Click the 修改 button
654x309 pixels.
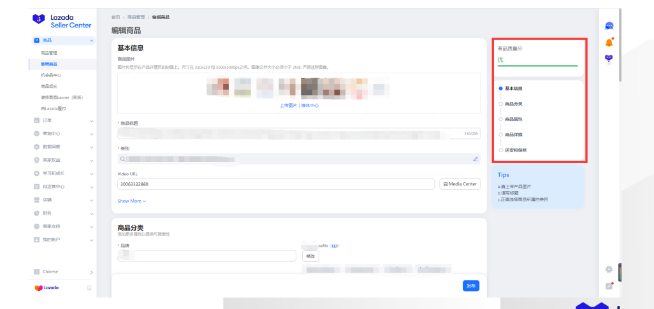tap(310, 257)
